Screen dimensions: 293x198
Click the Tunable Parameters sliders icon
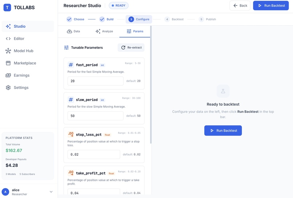click(66, 48)
